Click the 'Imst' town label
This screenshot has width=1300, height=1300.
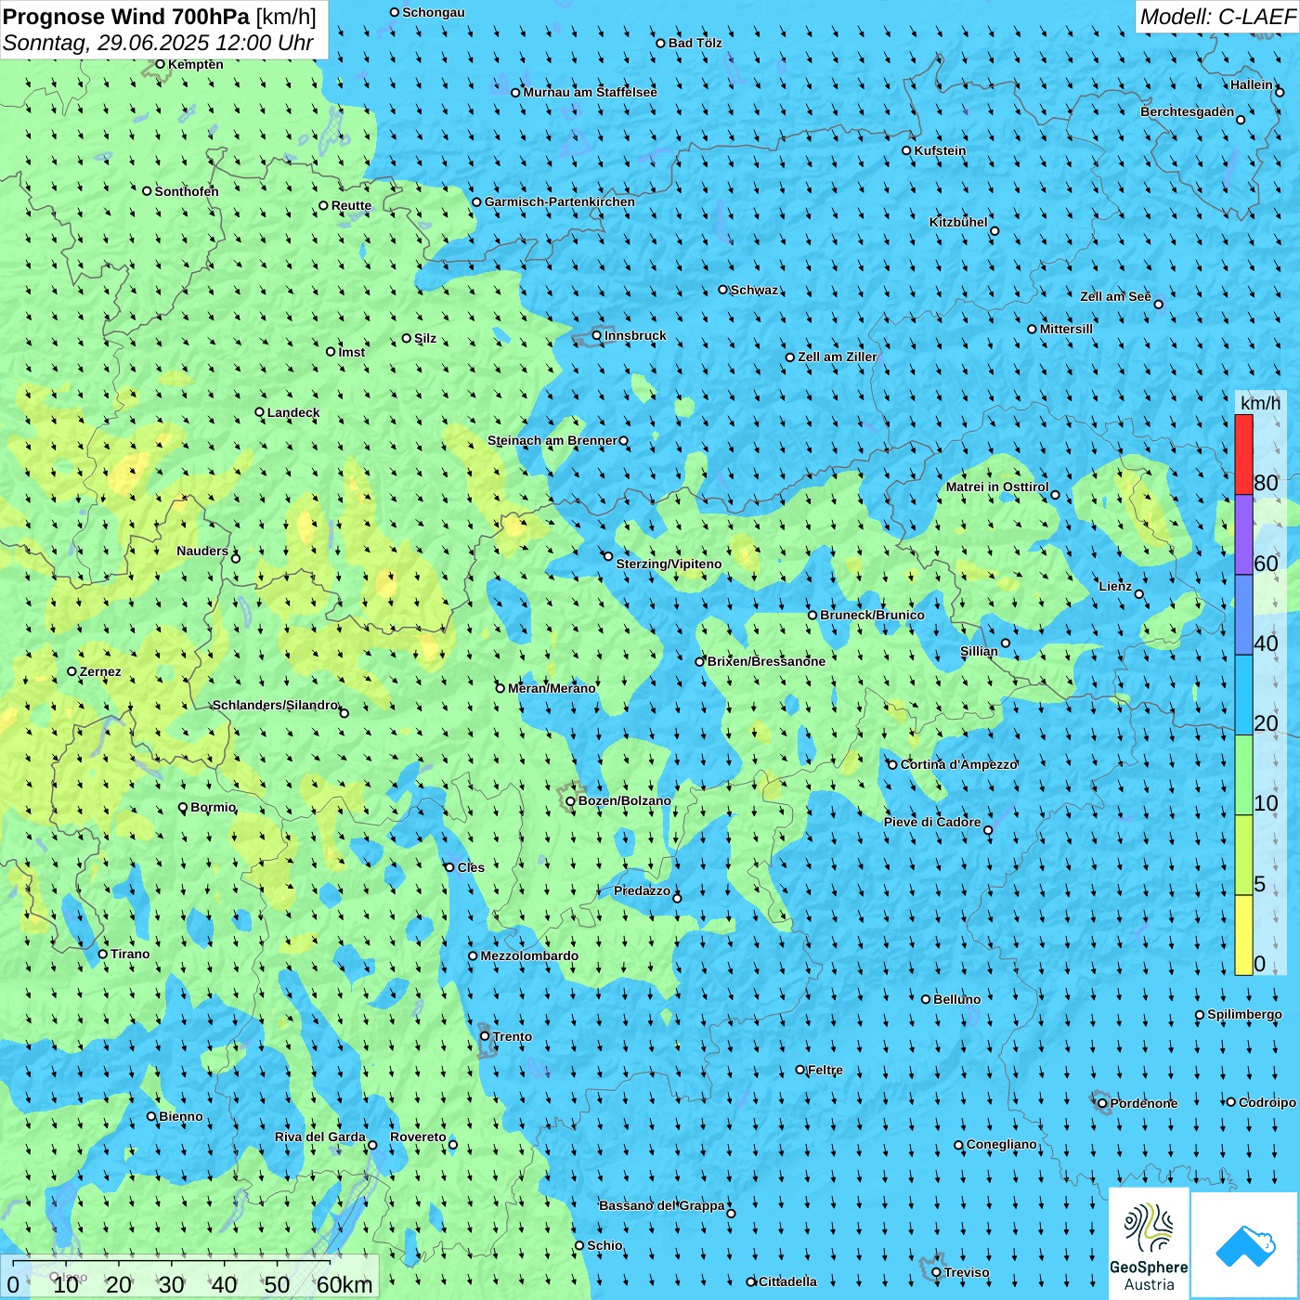[x=352, y=352]
